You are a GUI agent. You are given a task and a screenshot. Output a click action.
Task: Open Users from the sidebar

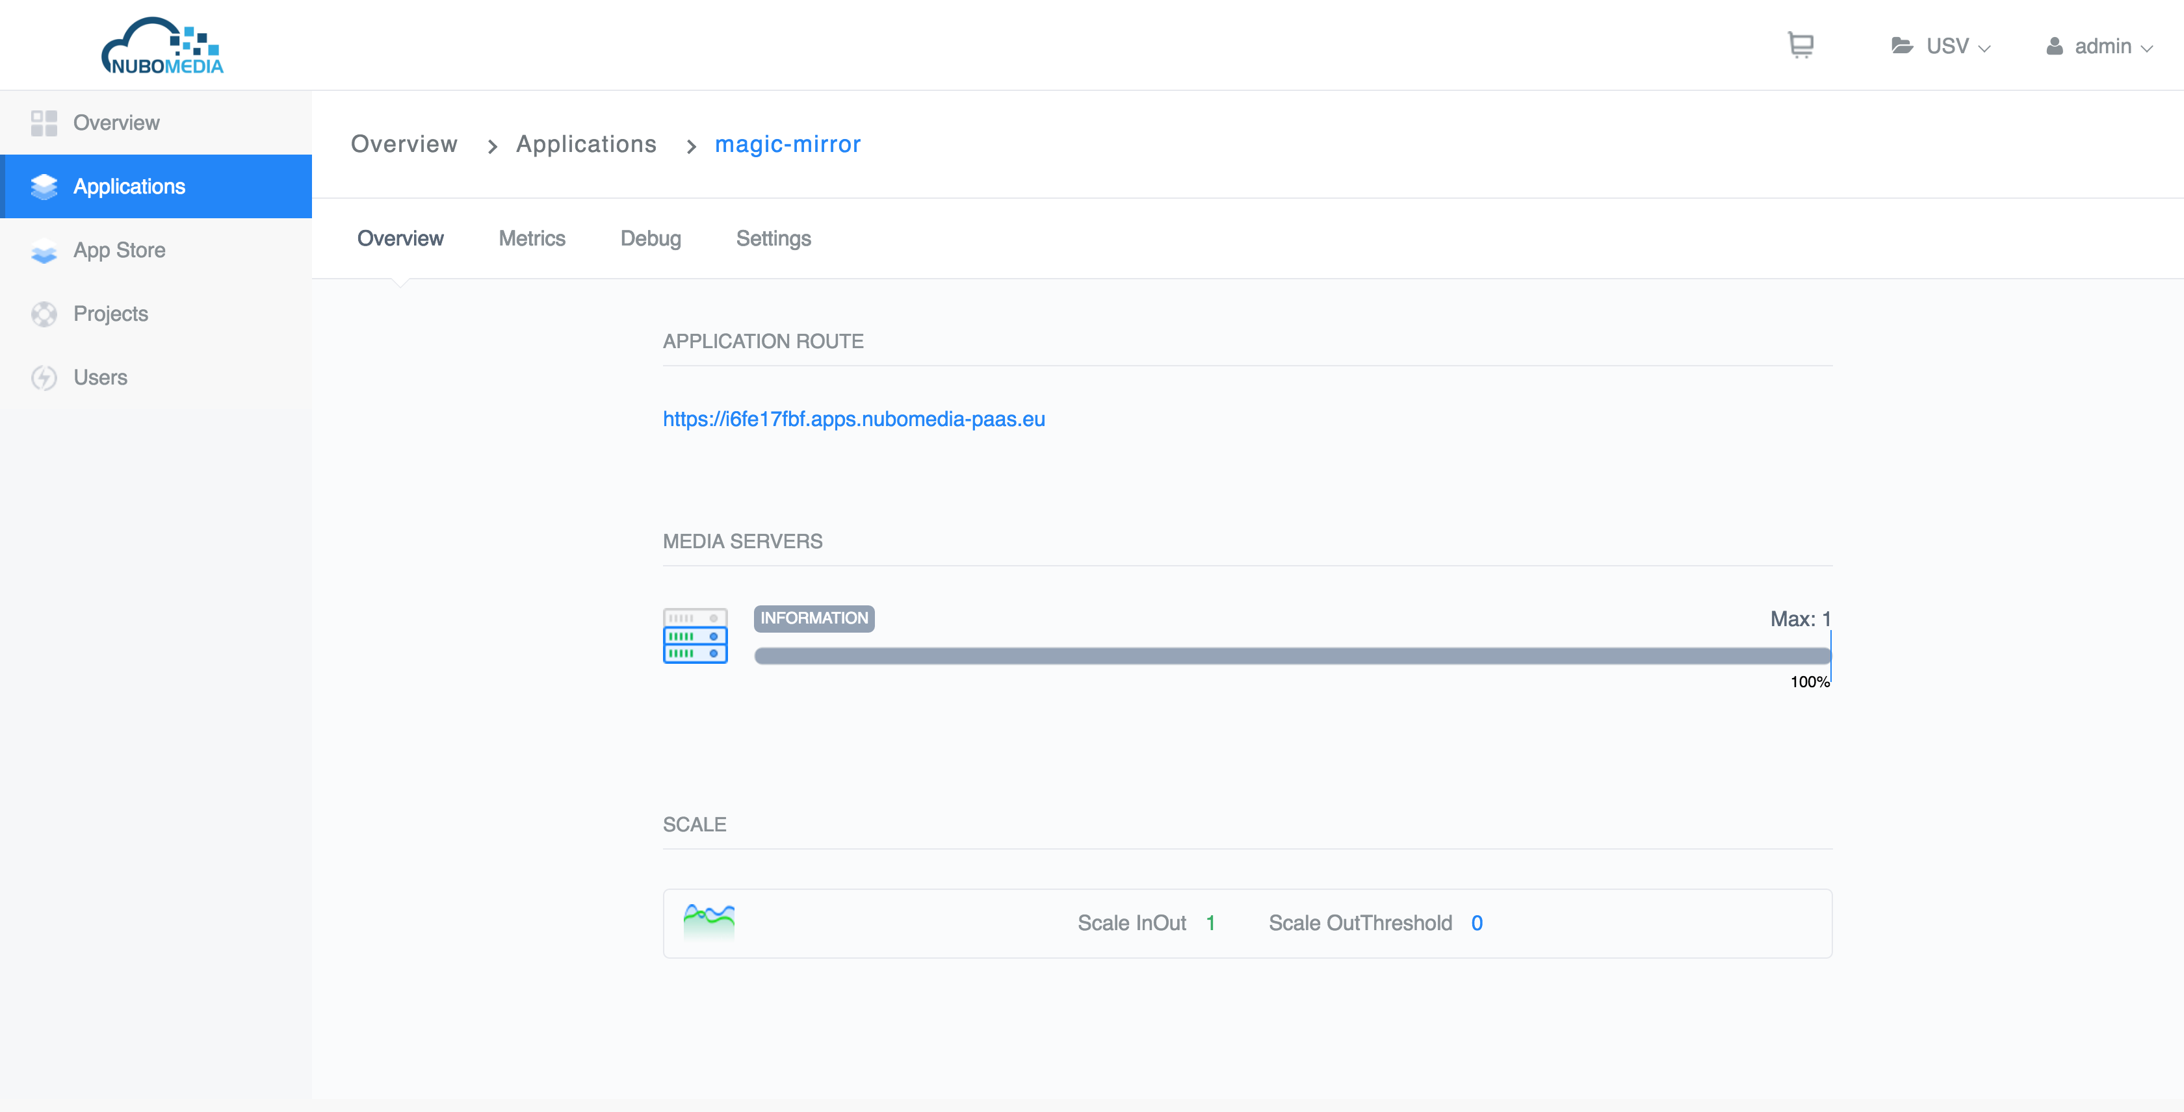pyautogui.click(x=156, y=378)
